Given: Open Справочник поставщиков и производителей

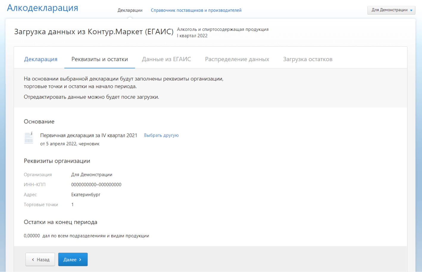Looking at the screenshot, I should [196, 10].
